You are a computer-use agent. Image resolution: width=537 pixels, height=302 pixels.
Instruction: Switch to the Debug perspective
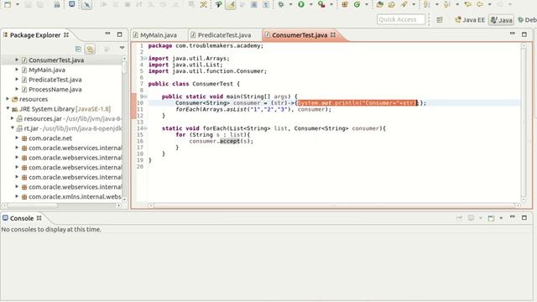[528, 20]
